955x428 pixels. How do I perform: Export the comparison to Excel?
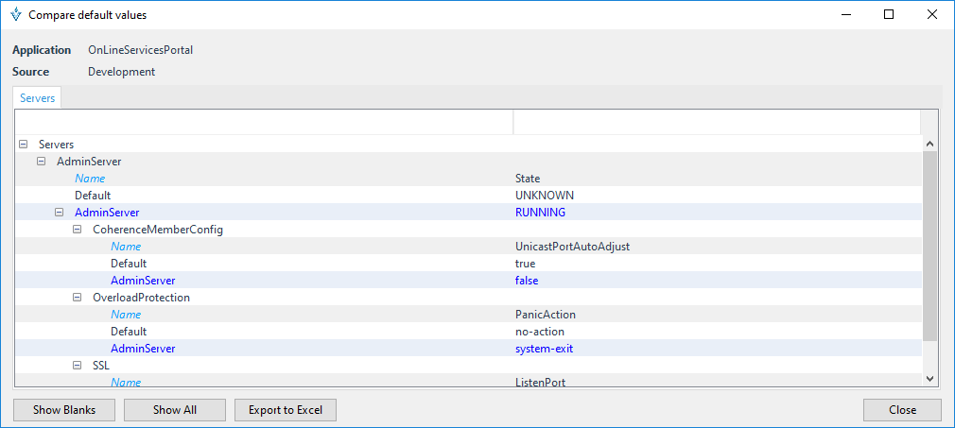[285, 410]
